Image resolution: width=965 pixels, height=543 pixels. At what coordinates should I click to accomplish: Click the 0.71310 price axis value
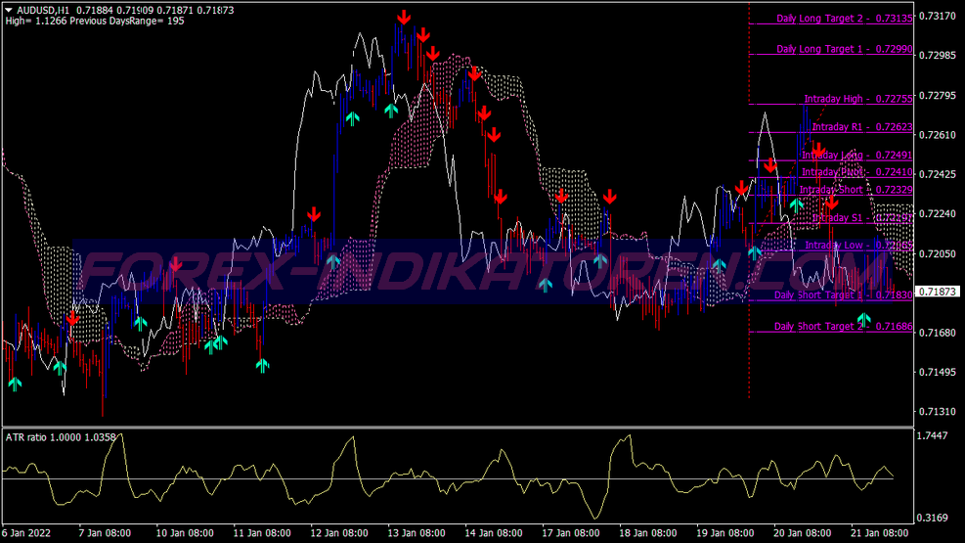(938, 411)
